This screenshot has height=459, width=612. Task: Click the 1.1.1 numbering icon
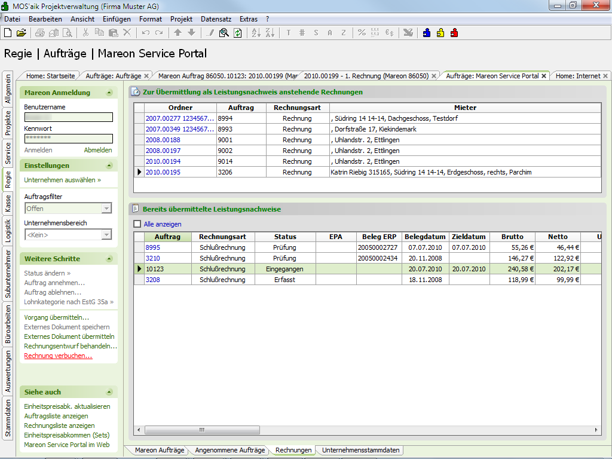tap(375, 33)
